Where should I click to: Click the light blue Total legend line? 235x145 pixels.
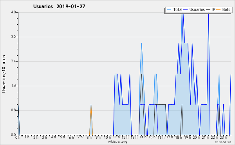click(169, 10)
